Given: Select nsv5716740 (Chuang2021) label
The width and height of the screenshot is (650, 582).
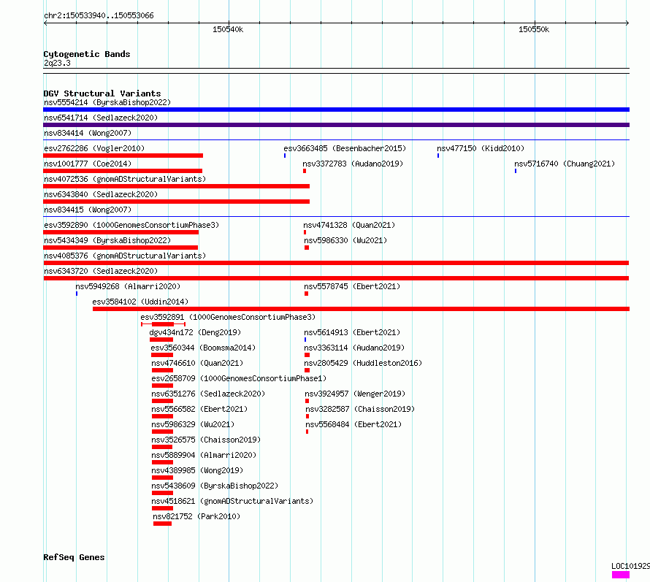Looking at the screenshot, I should 565,164.
